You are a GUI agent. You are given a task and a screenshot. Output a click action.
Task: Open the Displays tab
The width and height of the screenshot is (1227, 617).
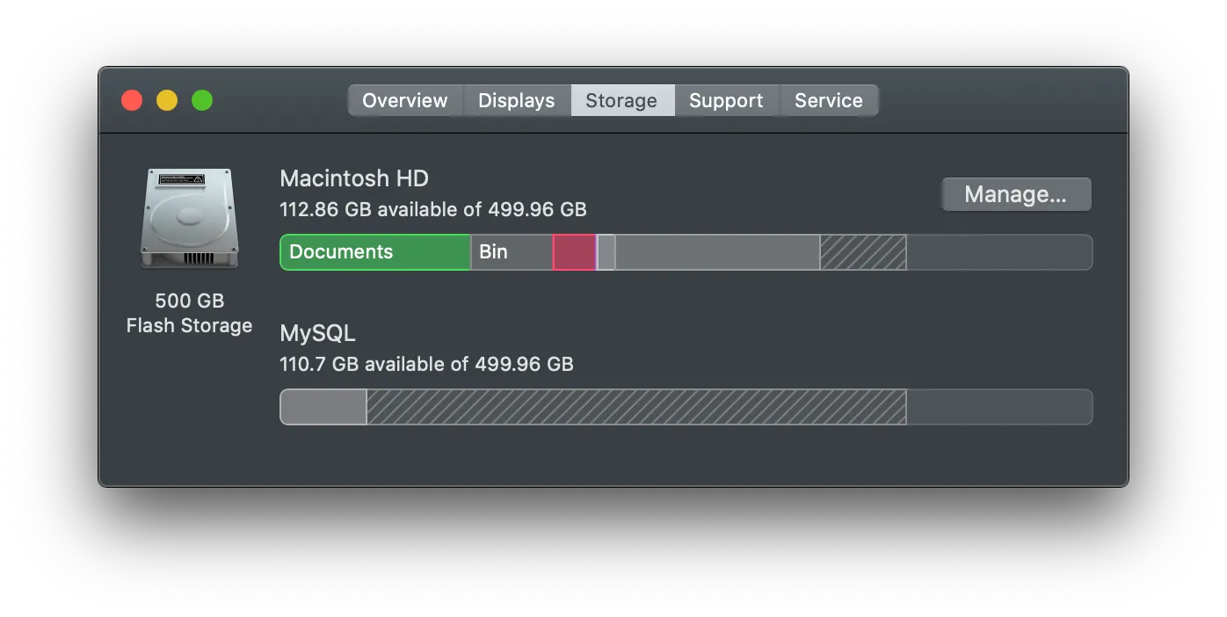[516, 100]
